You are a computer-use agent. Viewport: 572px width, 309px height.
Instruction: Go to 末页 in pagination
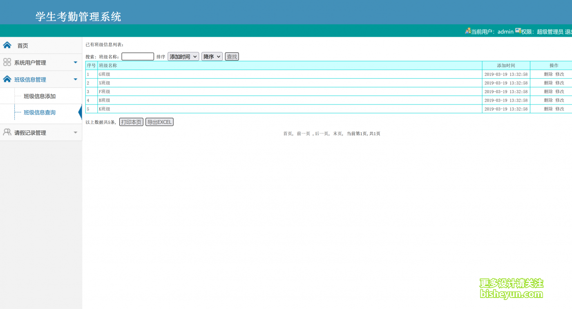(x=337, y=133)
